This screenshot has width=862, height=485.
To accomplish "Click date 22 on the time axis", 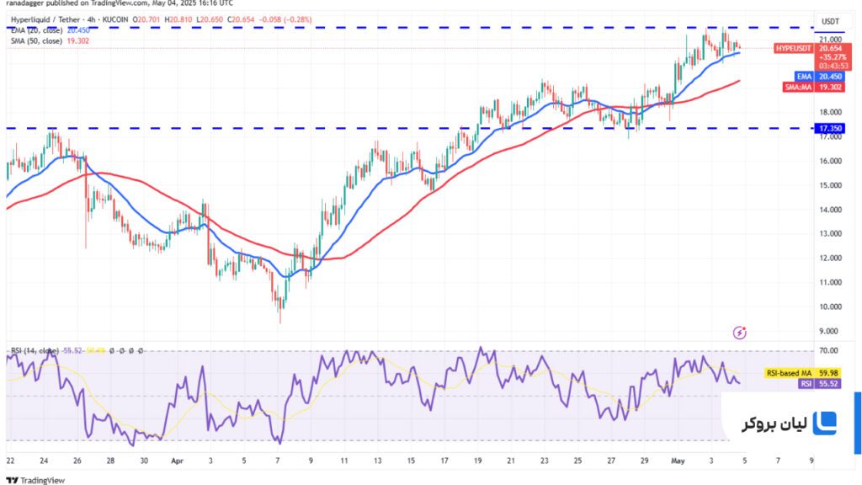I will pyautogui.click(x=10, y=461).
